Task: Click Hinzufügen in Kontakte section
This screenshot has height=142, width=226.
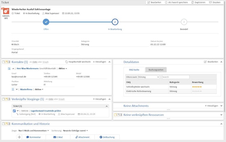Action: 100,62
